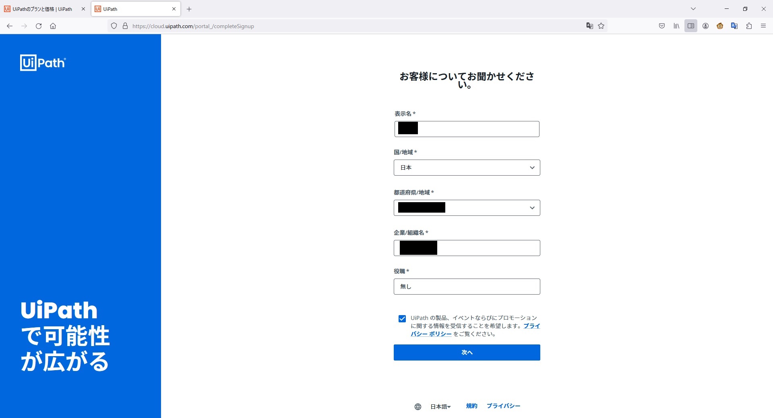Open the monkey extension icon
The image size is (773, 418).
point(720,26)
